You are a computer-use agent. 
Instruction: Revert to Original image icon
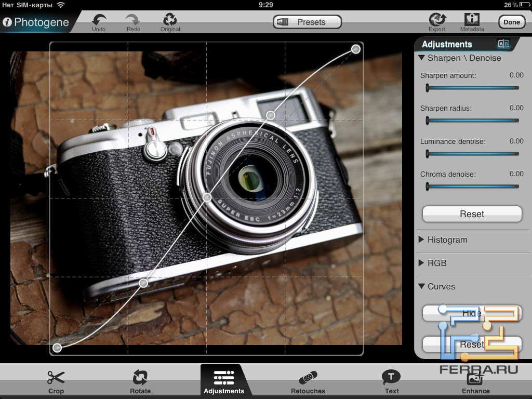(170, 20)
